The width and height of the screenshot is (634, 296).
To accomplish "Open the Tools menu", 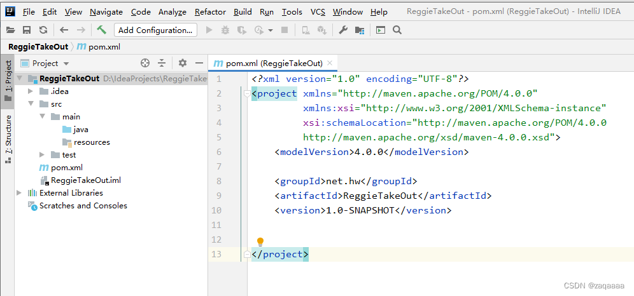I will [x=292, y=11].
